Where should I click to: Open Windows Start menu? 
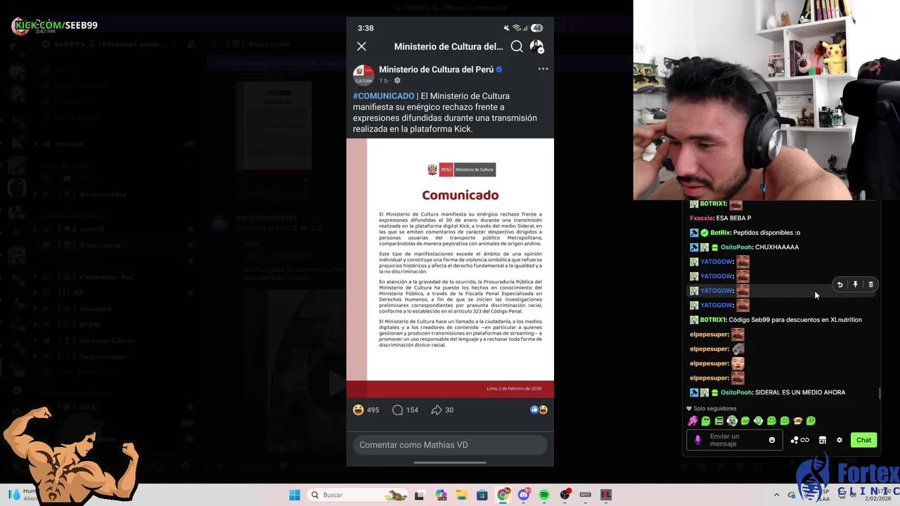tap(295, 495)
